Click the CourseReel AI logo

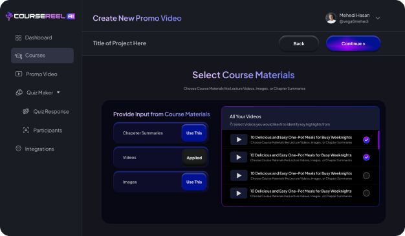(x=40, y=16)
